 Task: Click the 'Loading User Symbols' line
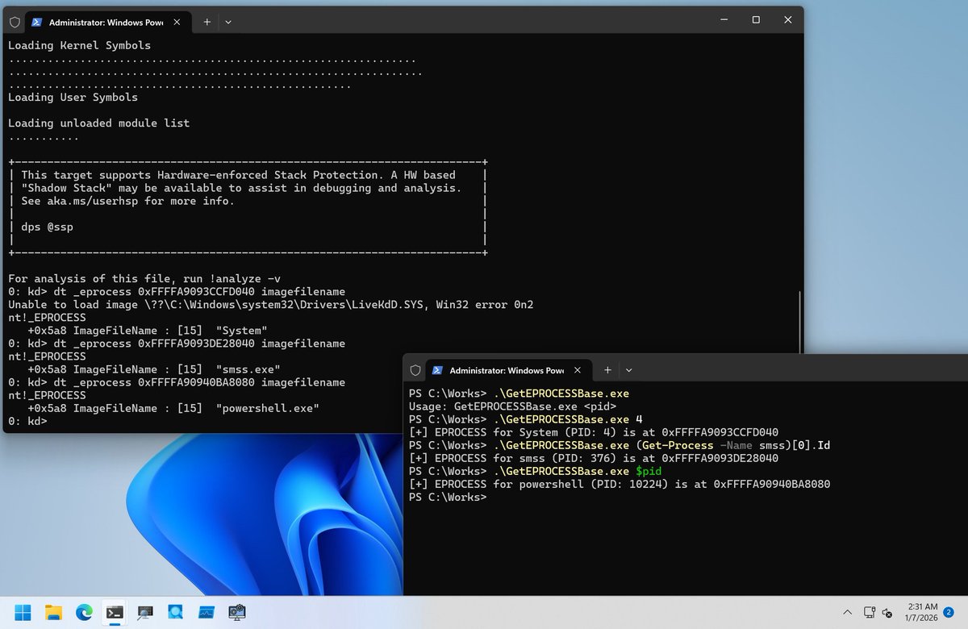(73, 98)
